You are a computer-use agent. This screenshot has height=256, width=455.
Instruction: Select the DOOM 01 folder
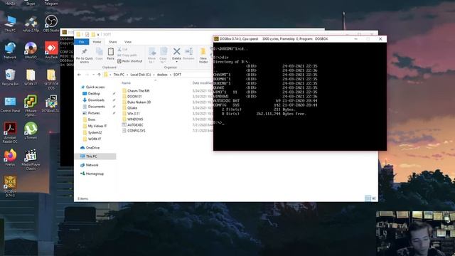point(134,97)
